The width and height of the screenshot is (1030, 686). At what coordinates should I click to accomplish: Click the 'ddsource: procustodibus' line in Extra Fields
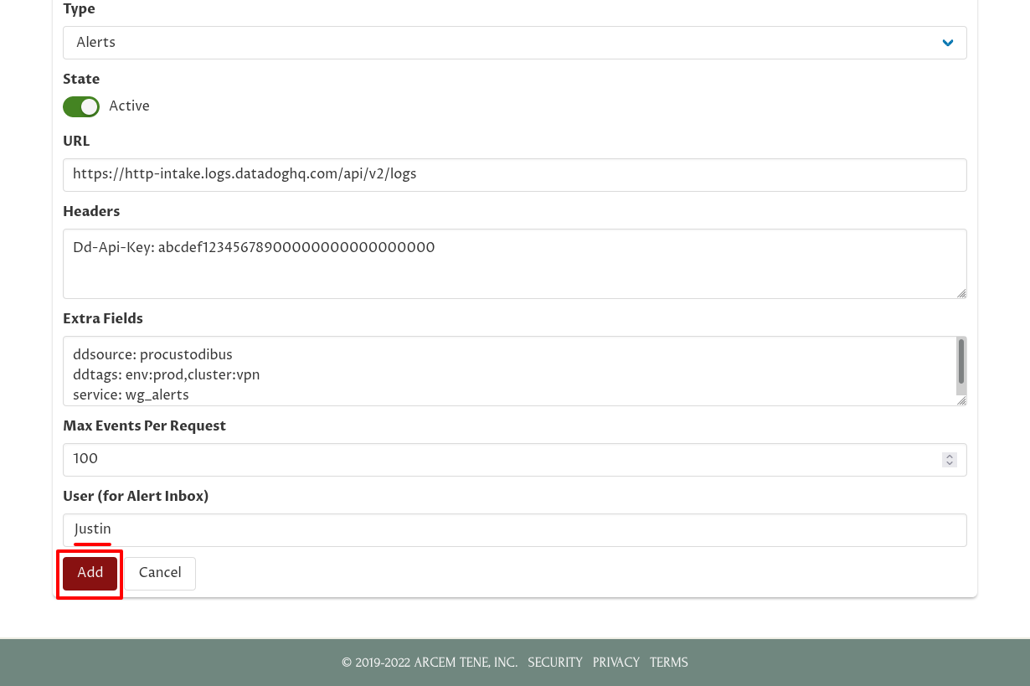pos(152,355)
